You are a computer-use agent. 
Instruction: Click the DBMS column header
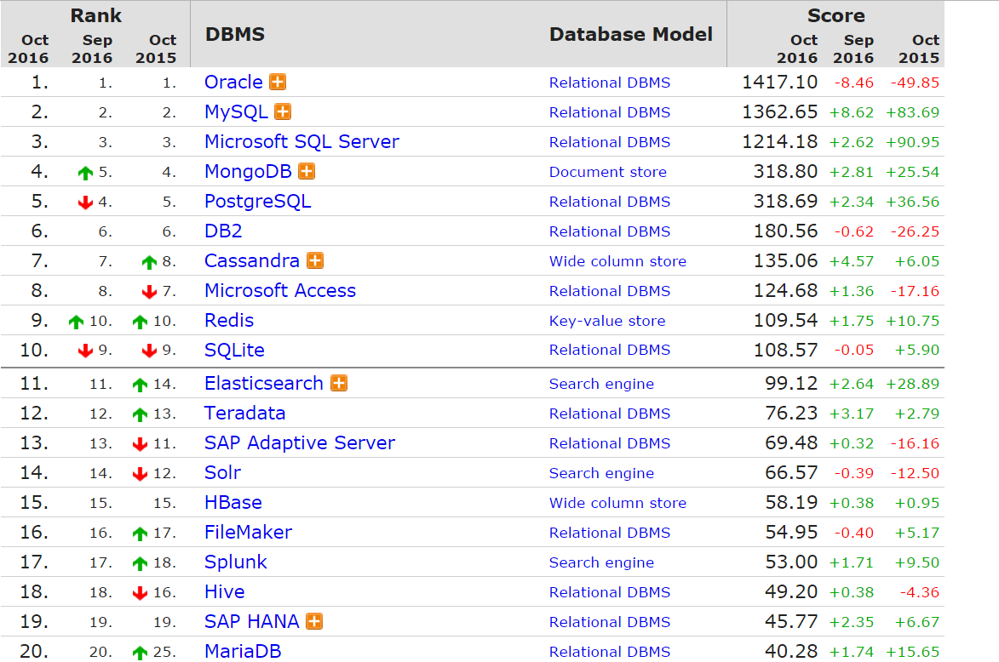click(x=235, y=34)
